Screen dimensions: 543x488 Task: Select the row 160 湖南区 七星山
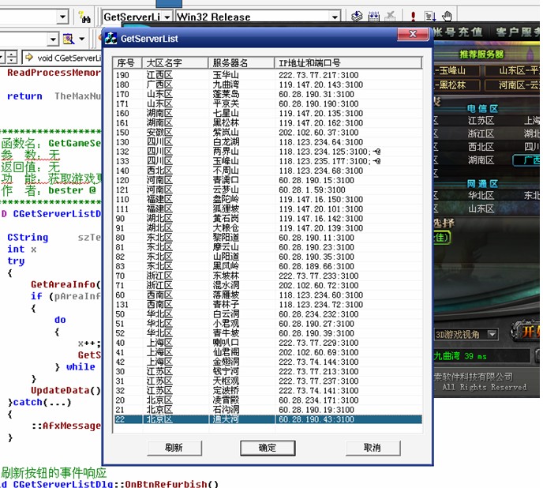point(268,114)
